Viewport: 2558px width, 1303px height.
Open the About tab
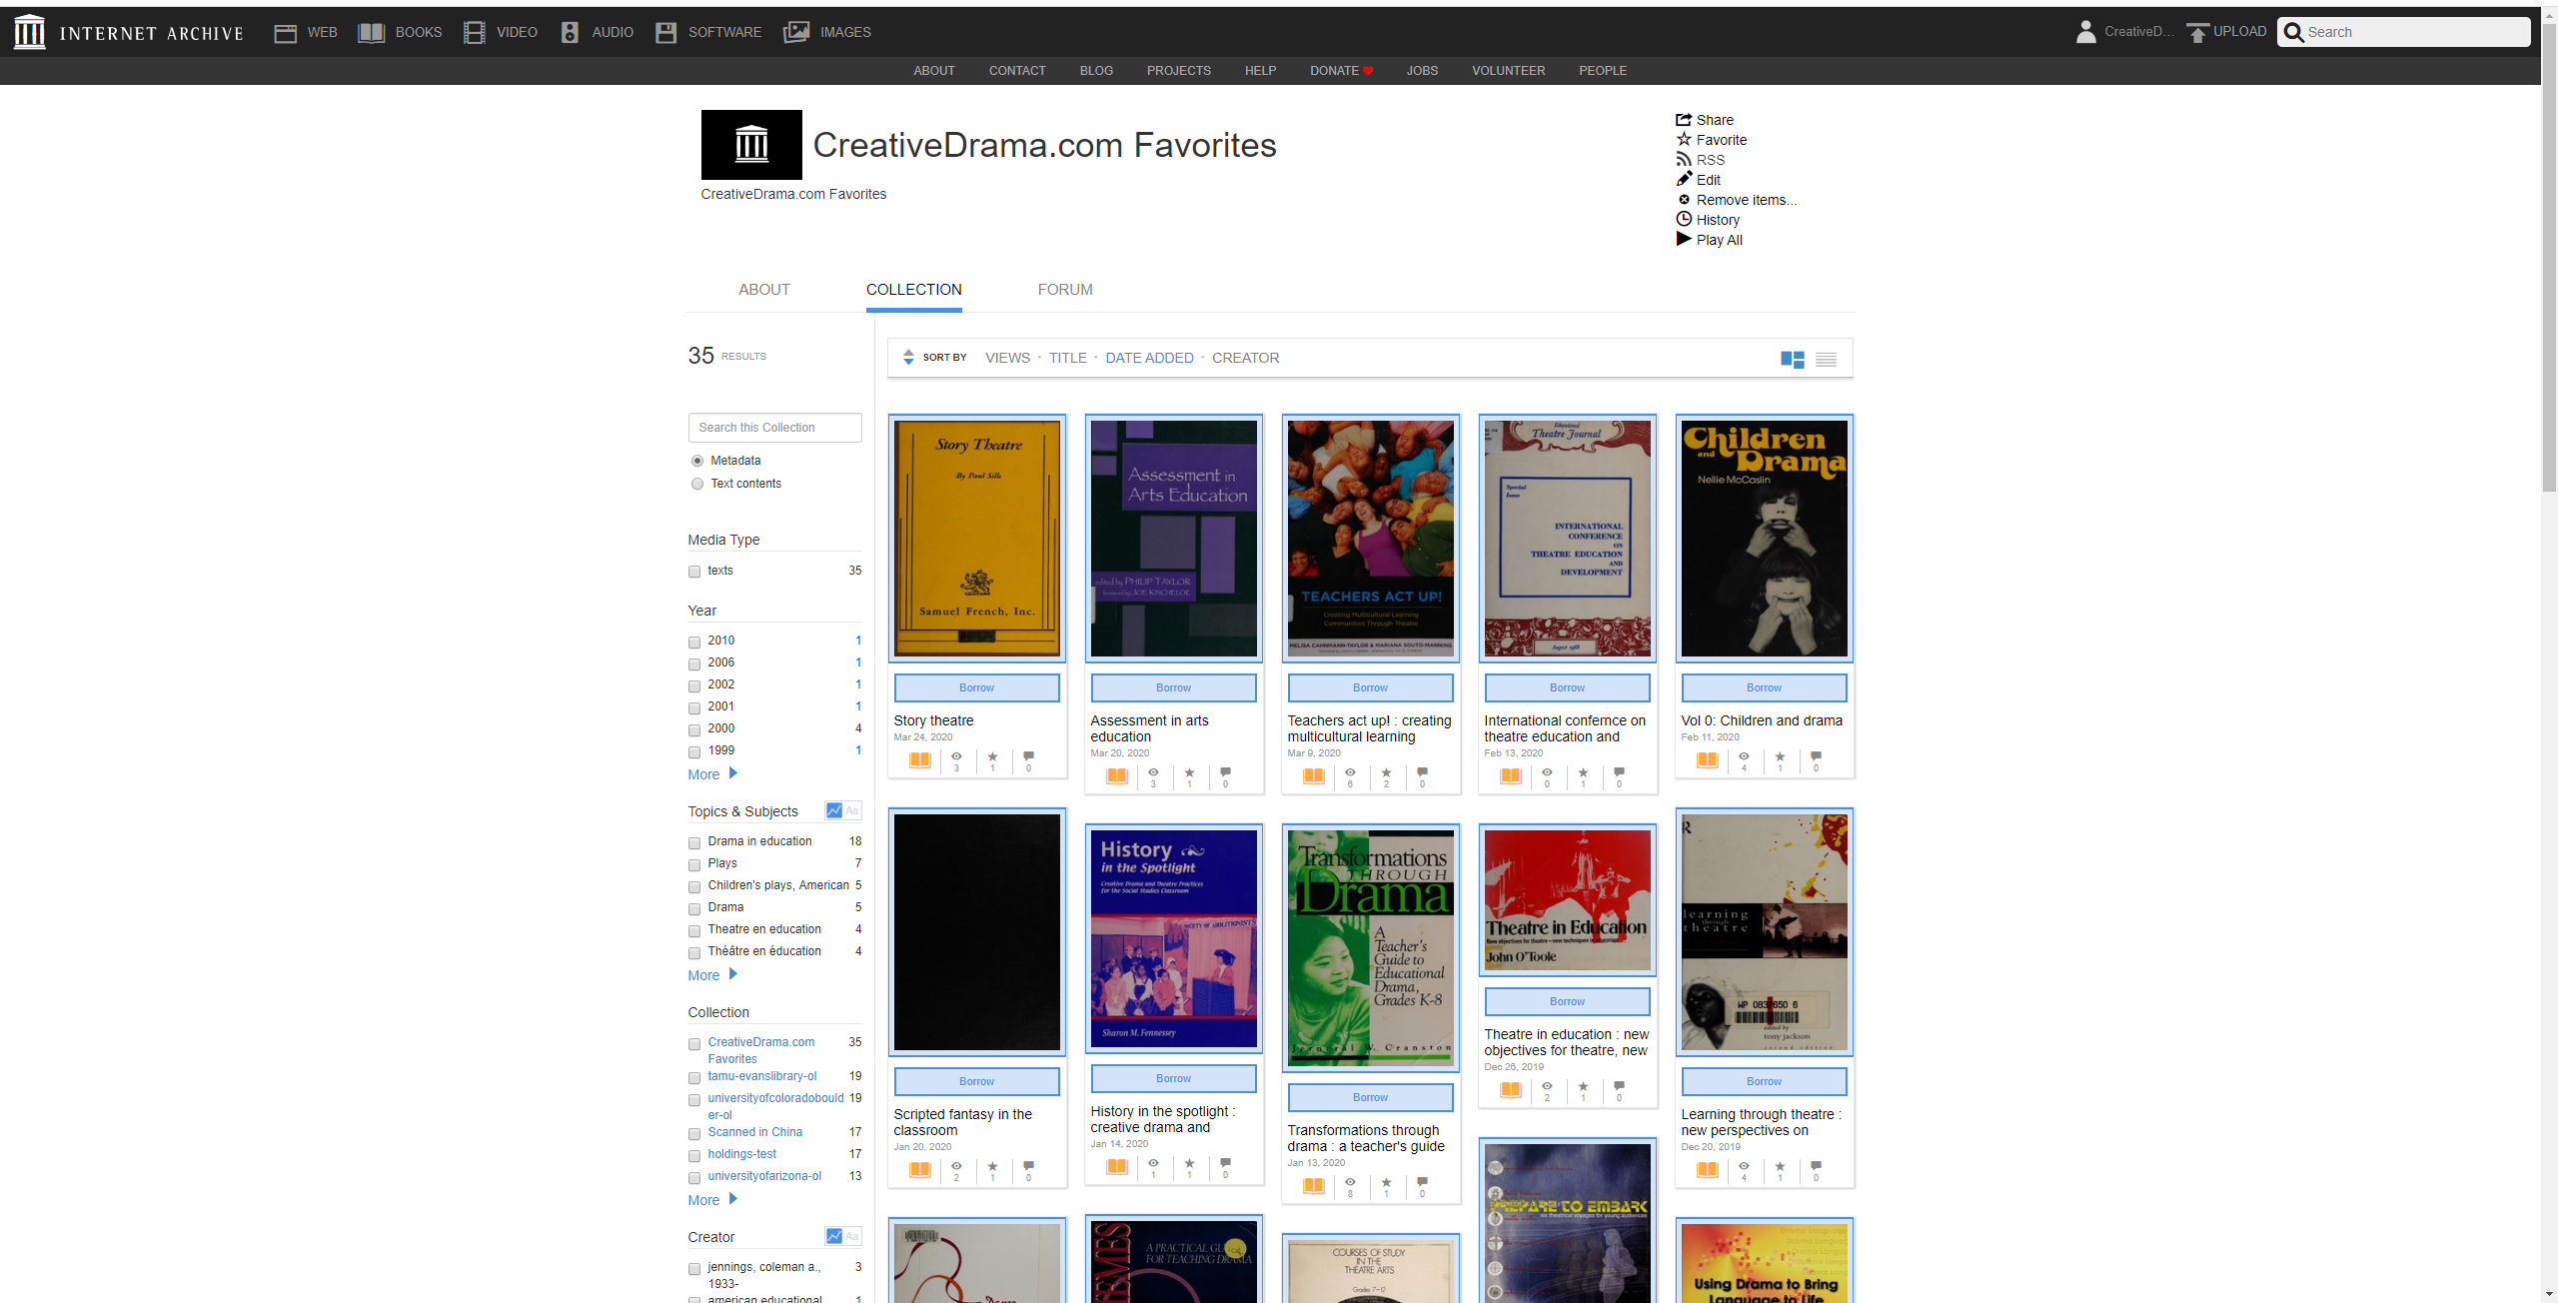point(764,290)
